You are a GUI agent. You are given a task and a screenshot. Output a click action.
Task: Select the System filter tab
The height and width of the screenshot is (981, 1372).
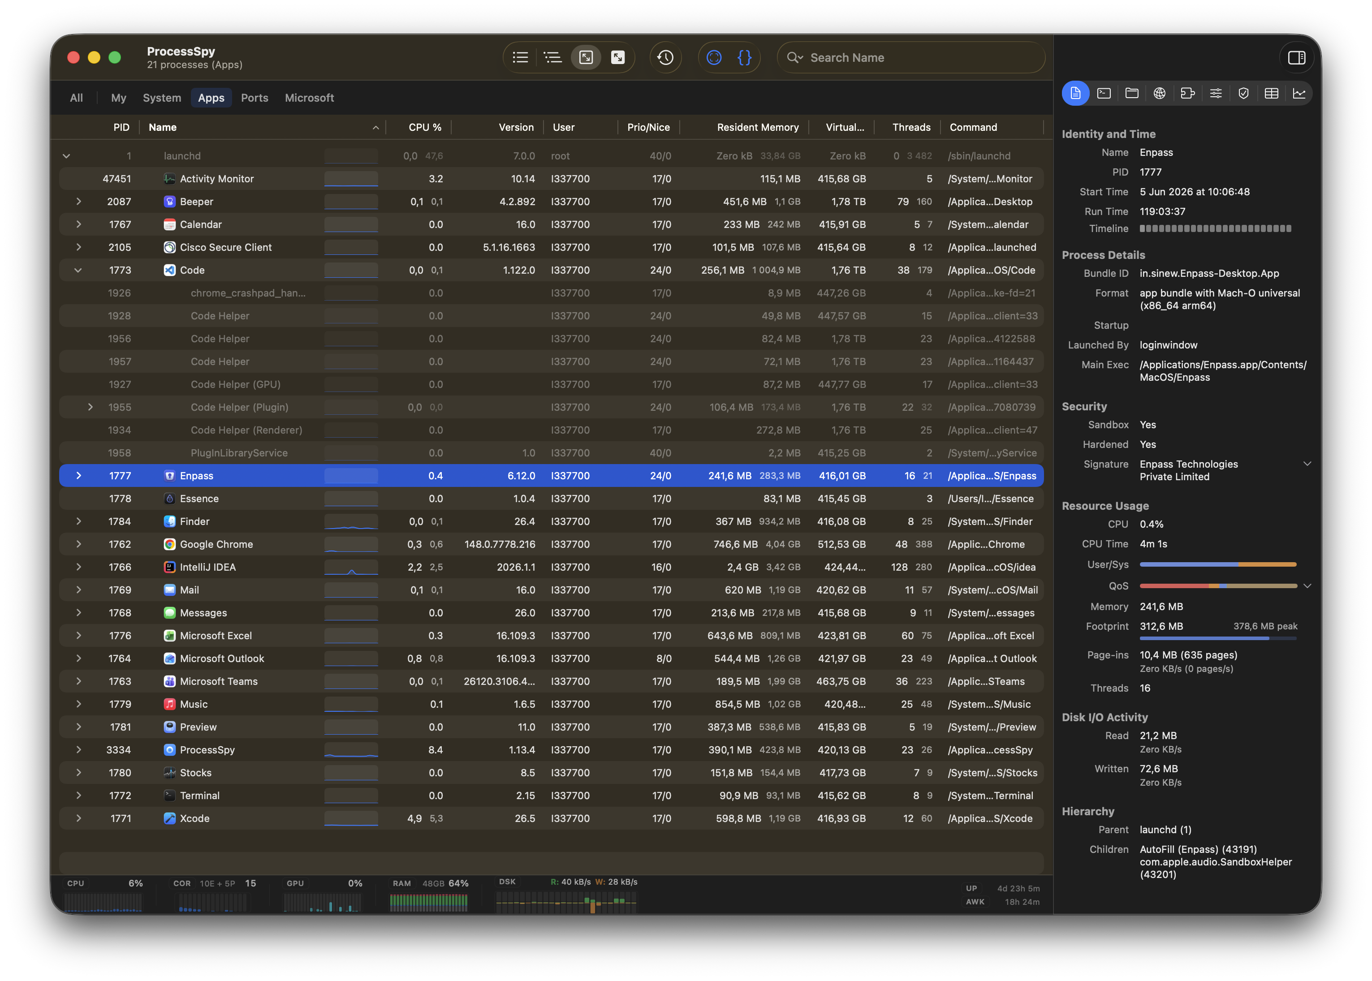pyautogui.click(x=162, y=98)
